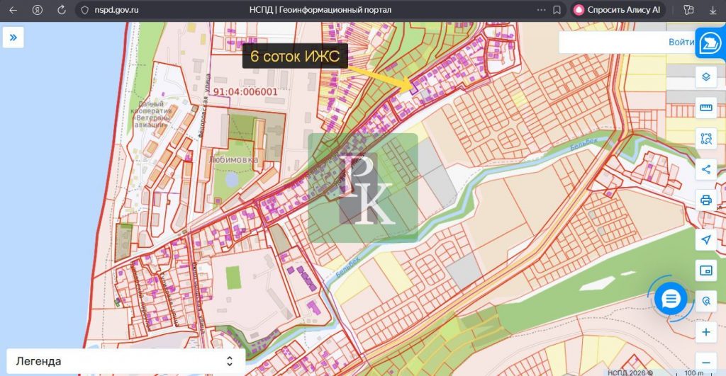Reload the page with refresh icon

click(62, 11)
